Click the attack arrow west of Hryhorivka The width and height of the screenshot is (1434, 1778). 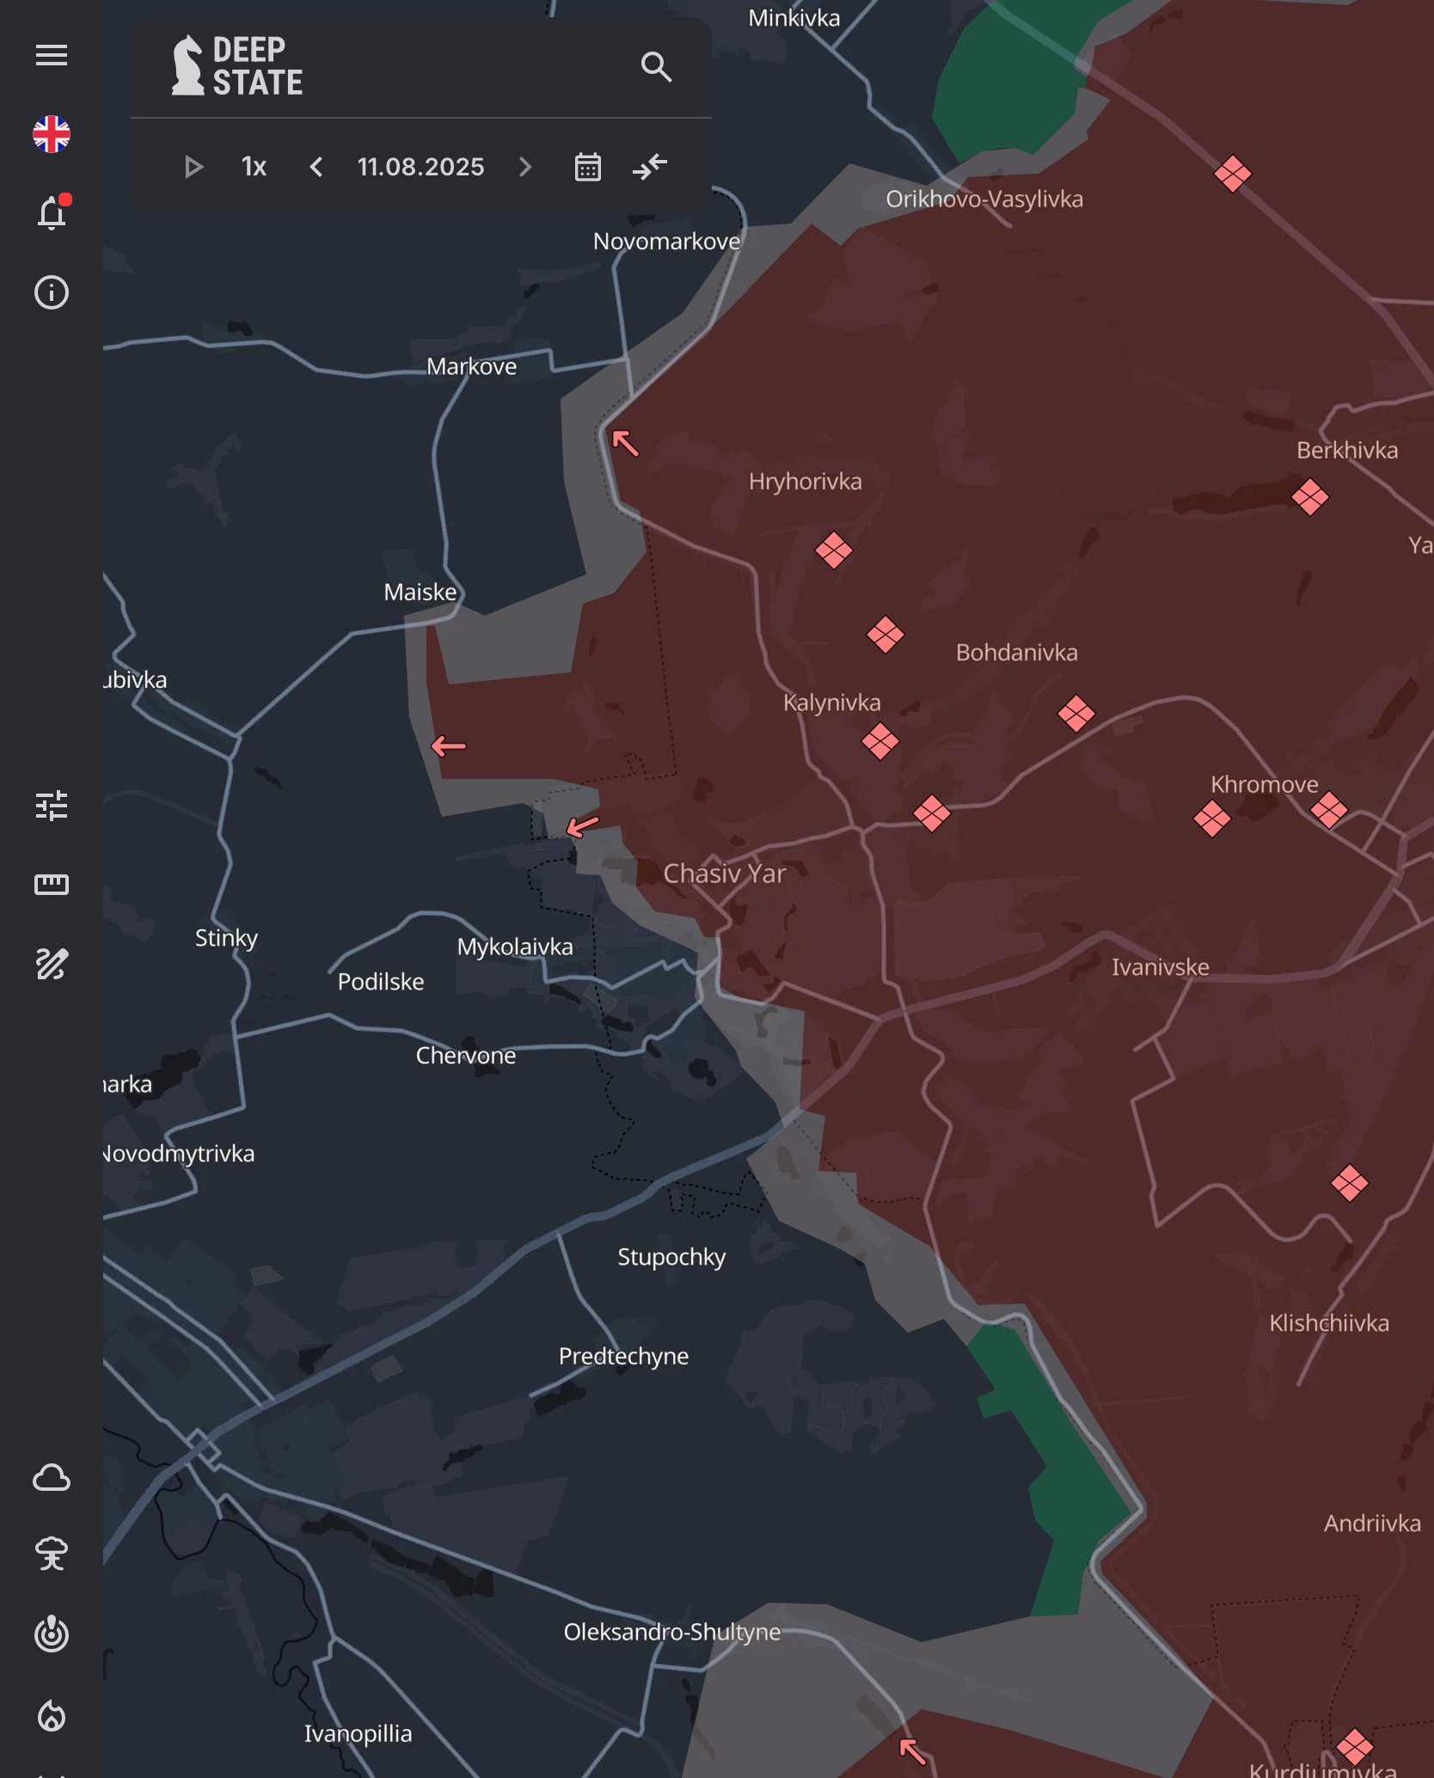625,443
